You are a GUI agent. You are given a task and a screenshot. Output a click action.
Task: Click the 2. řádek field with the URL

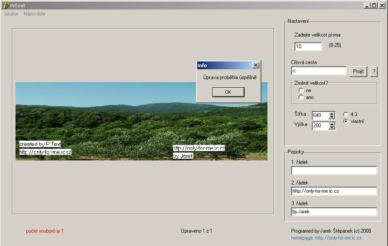334,191
